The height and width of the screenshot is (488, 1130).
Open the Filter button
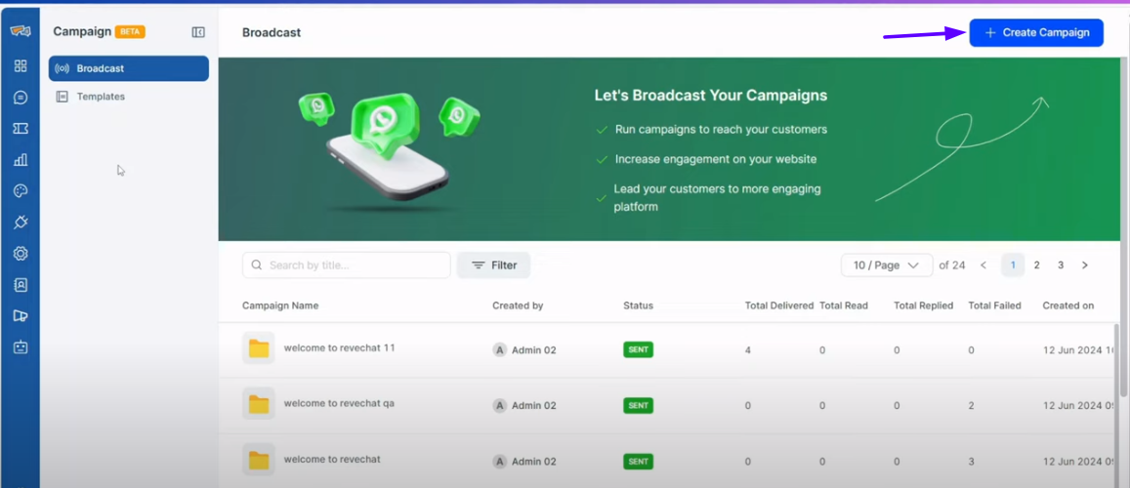click(493, 265)
